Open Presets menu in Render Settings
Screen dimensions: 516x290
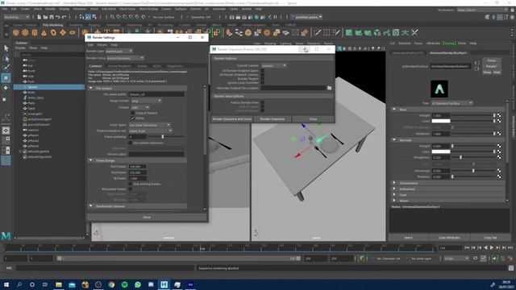pos(102,45)
